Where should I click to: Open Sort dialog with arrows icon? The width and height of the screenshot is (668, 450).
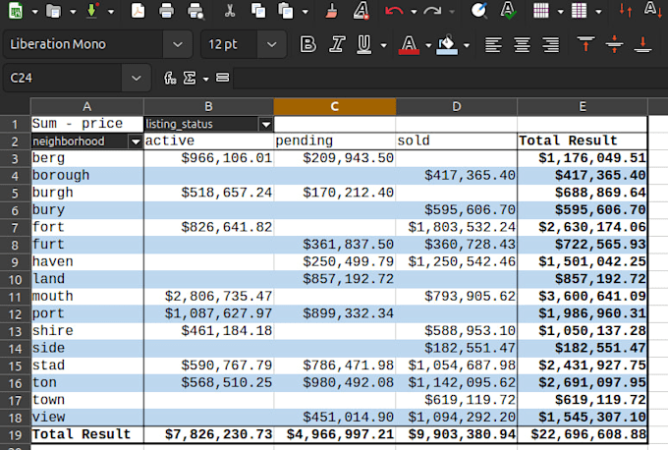(x=626, y=11)
